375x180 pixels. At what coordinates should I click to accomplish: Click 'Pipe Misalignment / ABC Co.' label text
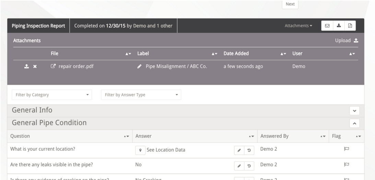pos(176,66)
